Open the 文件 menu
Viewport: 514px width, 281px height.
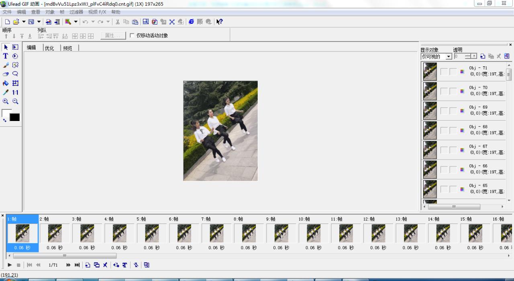(7, 12)
